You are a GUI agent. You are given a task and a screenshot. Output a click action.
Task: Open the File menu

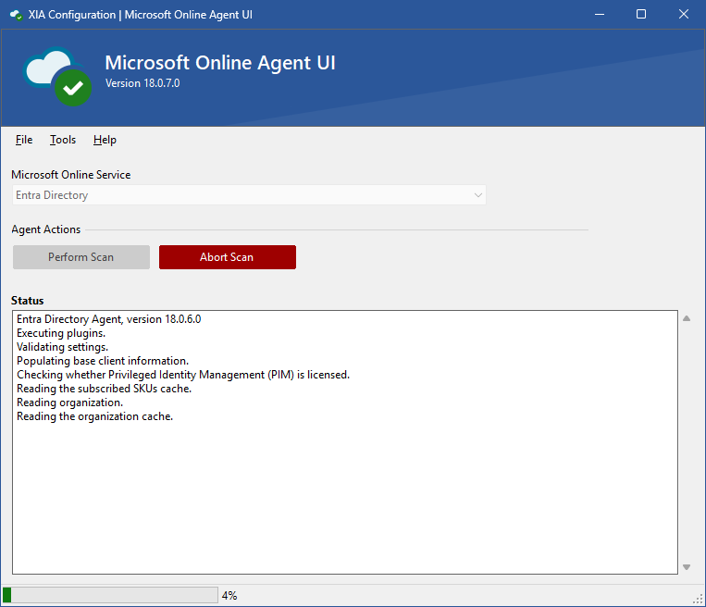[x=24, y=140]
